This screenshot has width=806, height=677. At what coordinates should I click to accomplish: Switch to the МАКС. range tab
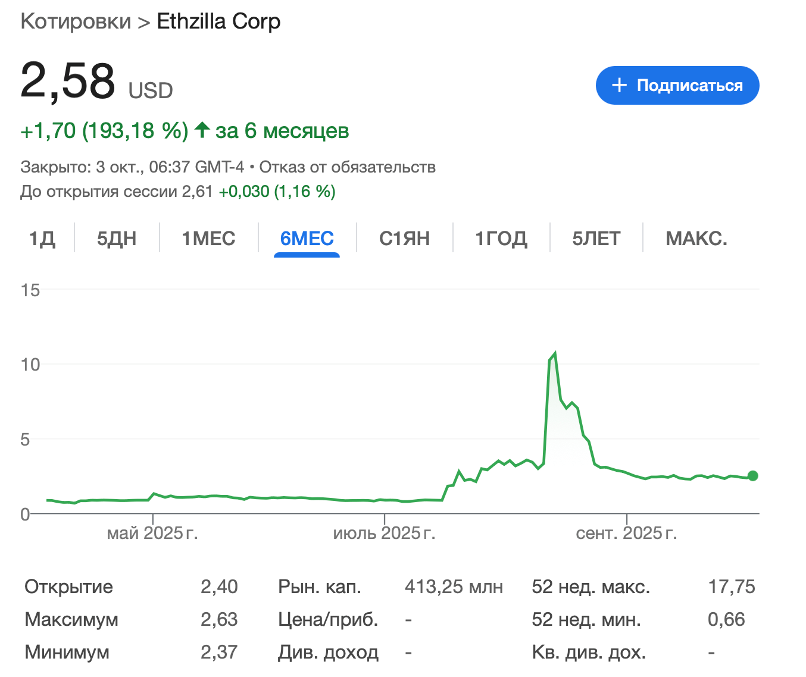point(696,239)
